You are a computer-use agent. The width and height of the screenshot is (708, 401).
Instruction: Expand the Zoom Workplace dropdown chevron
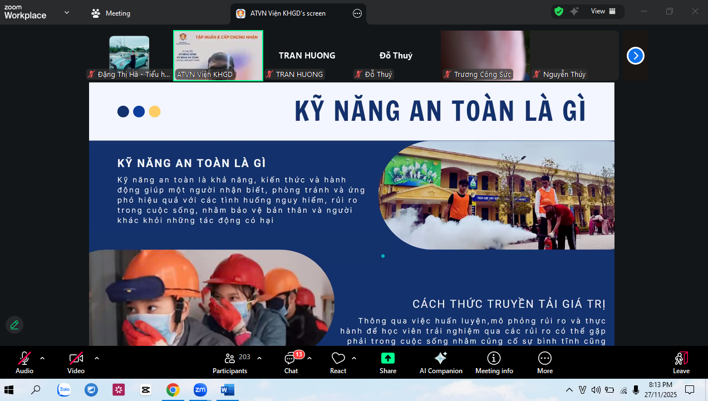67,12
